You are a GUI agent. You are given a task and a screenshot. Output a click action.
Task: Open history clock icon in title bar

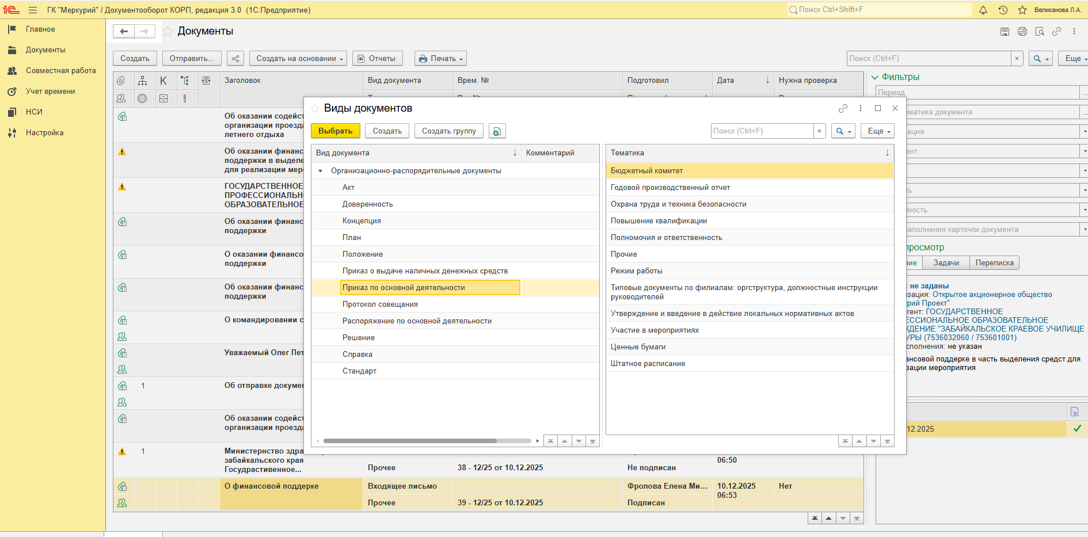coord(1003,10)
